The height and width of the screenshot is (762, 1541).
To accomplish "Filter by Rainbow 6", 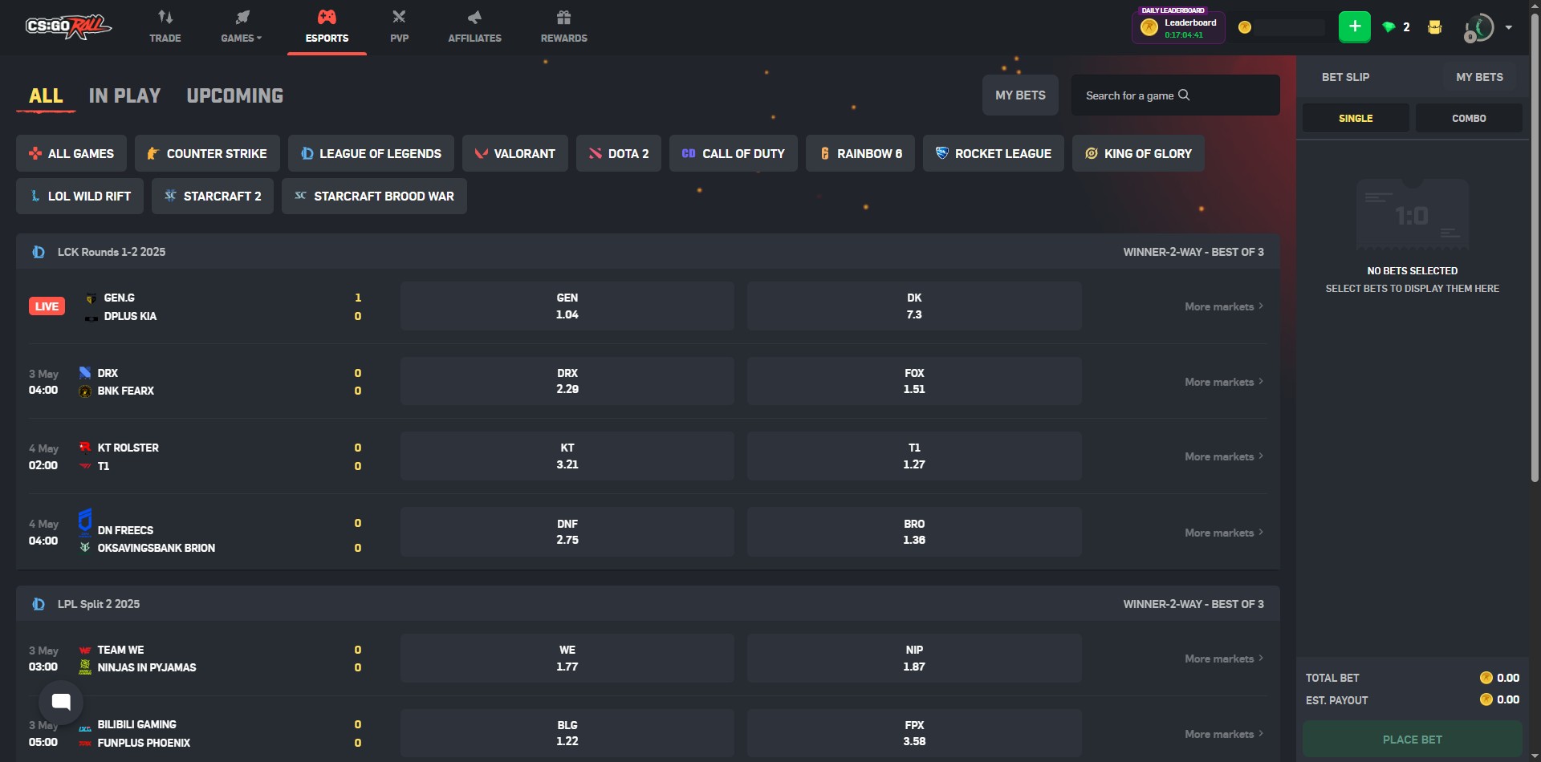I will click(x=860, y=153).
